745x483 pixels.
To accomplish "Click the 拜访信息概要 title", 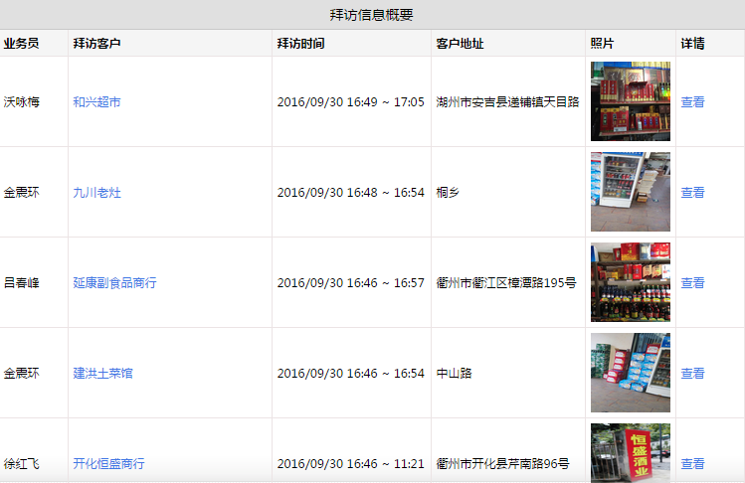I will [372, 15].
